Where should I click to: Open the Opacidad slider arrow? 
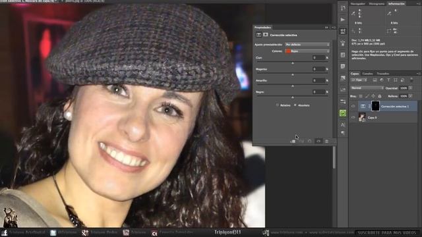tap(410, 88)
